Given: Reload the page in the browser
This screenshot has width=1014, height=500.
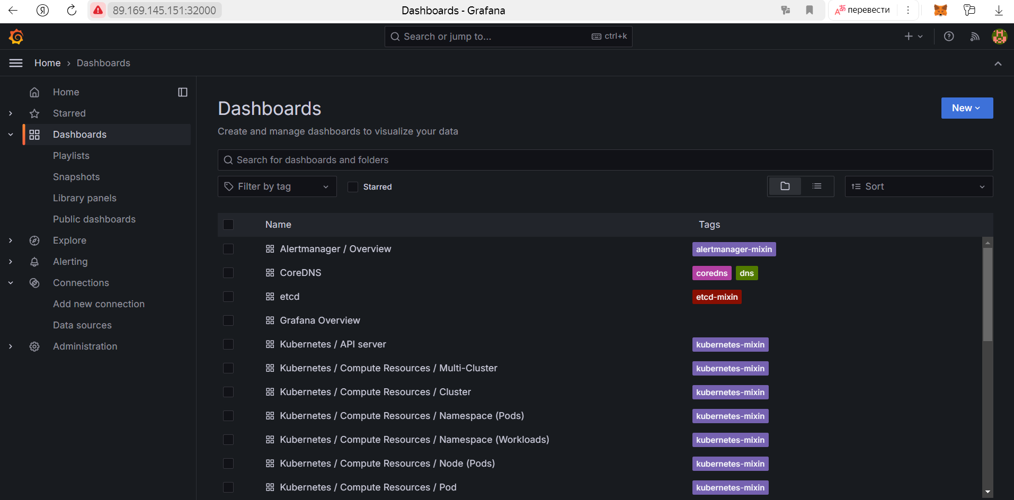Looking at the screenshot, I should [72, 10].
